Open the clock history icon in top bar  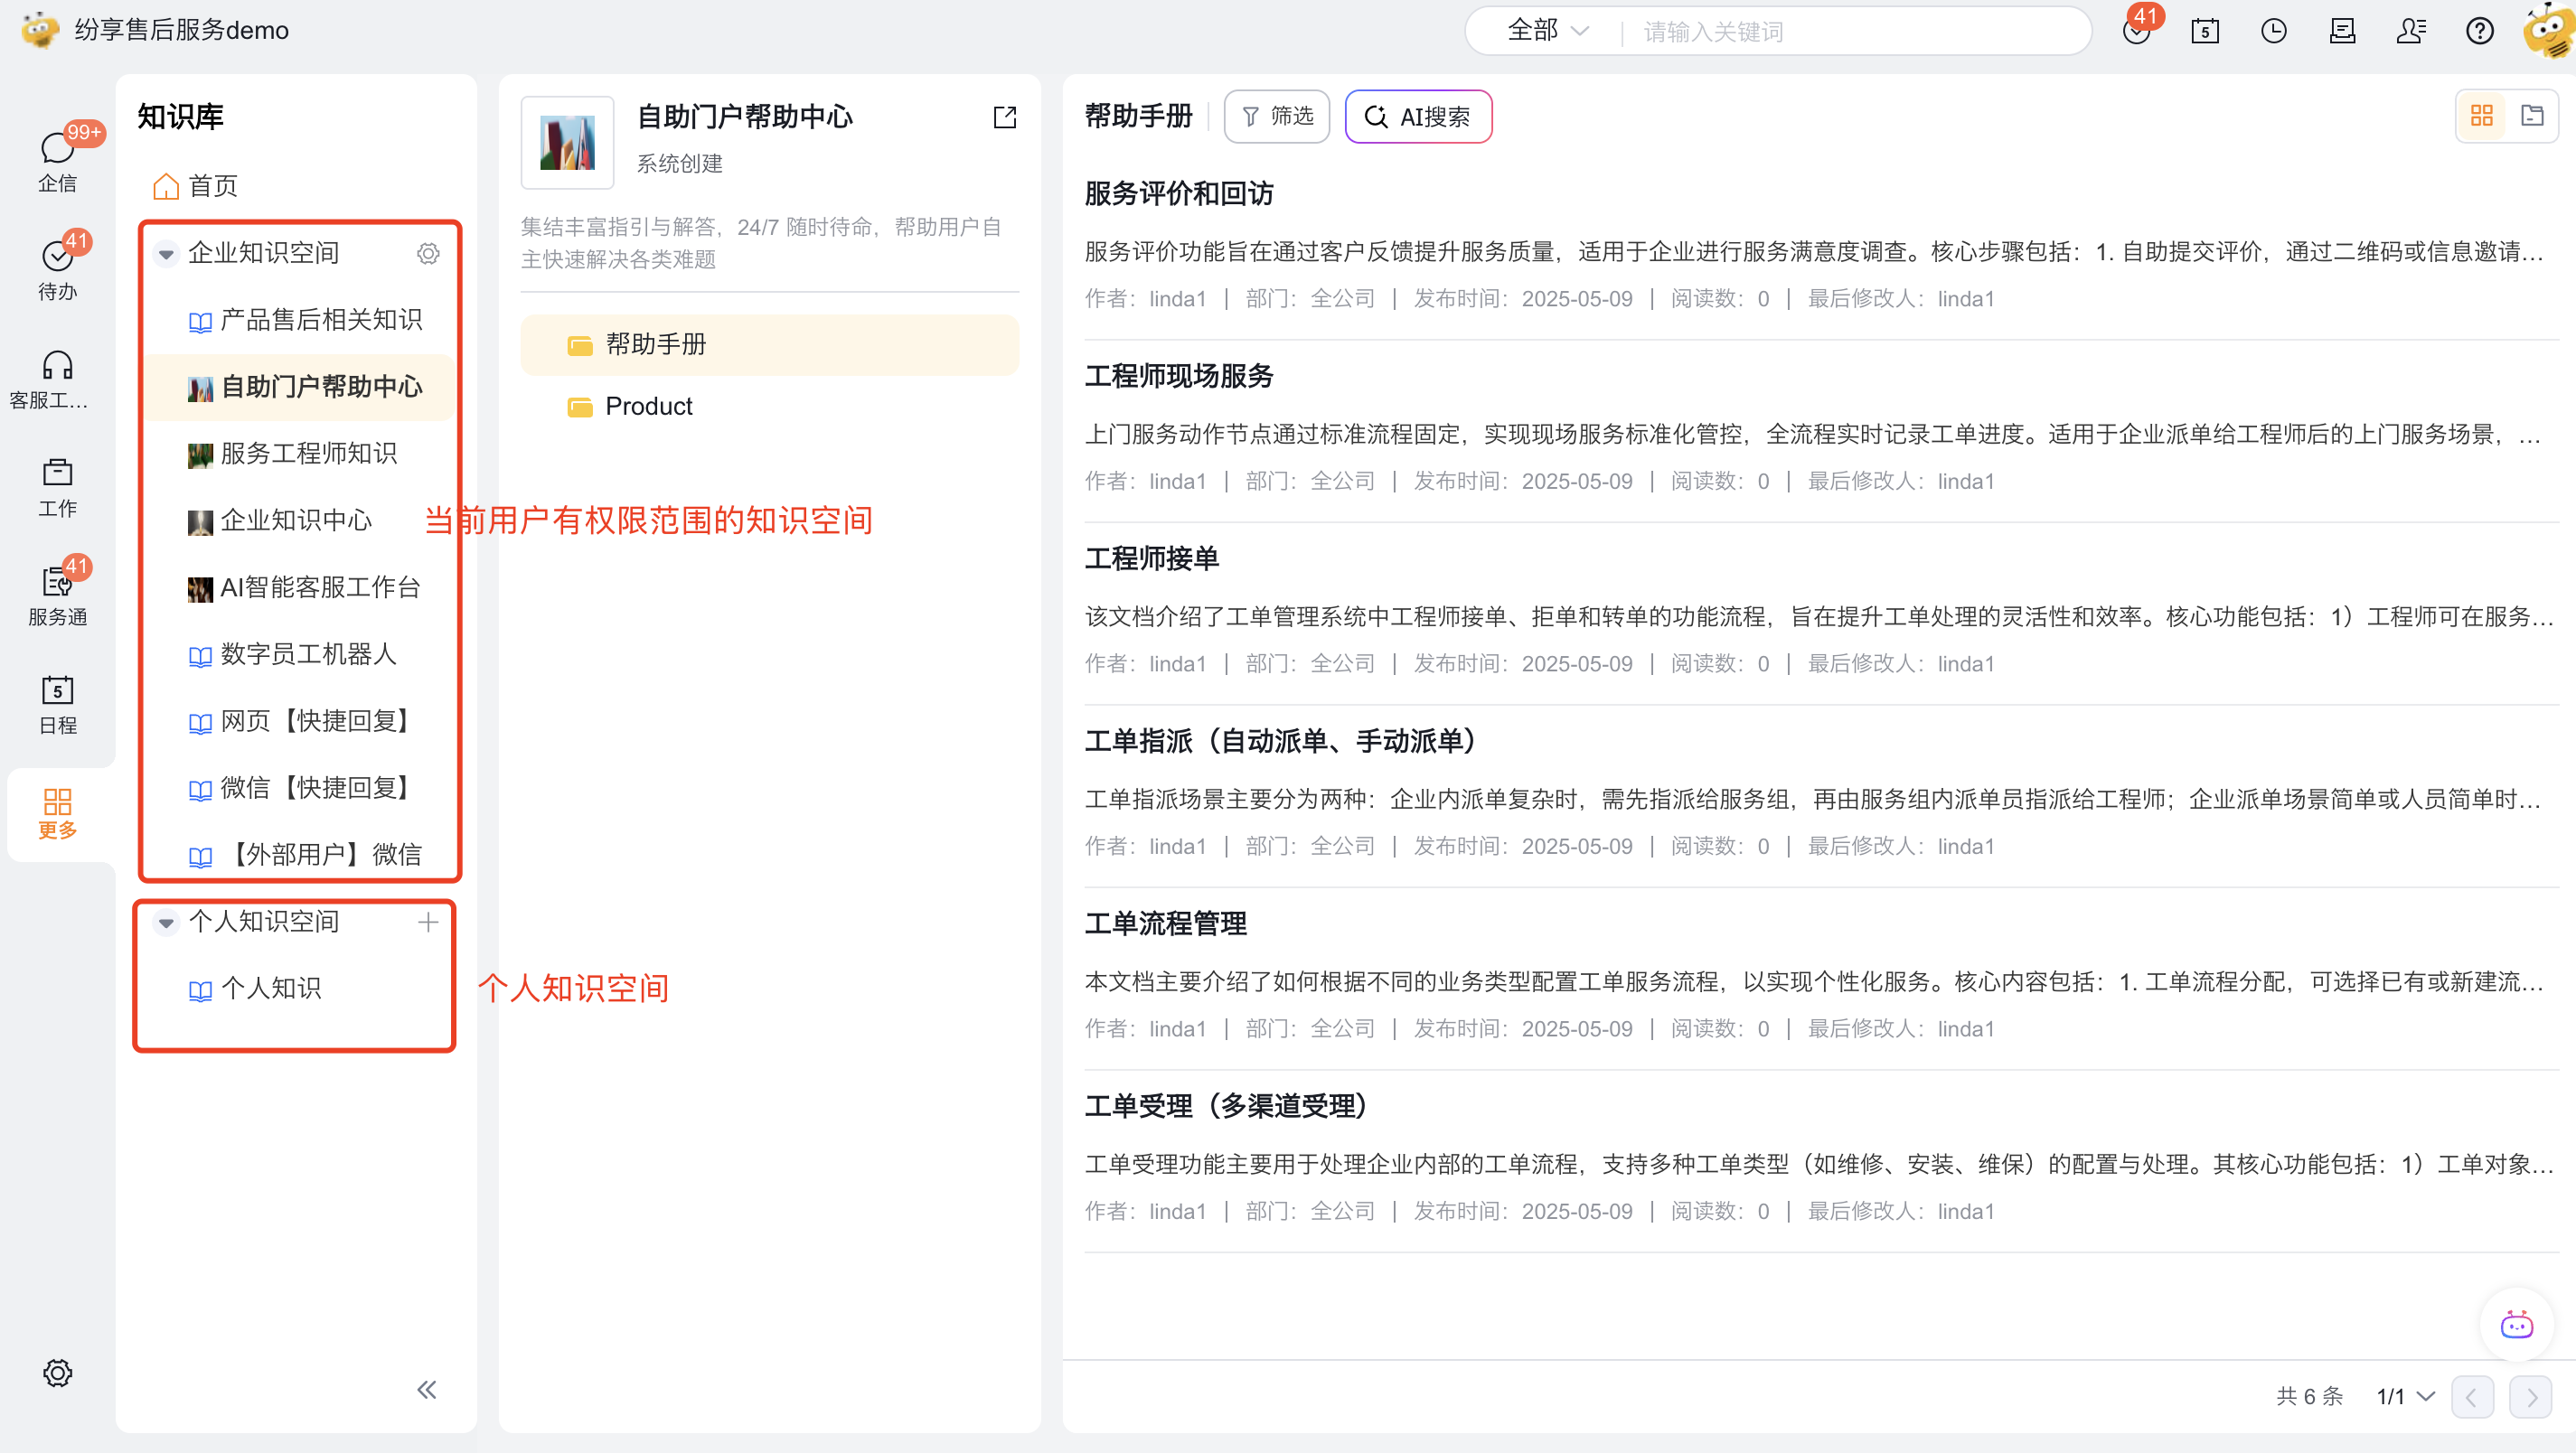click(x=2274, y=31)
